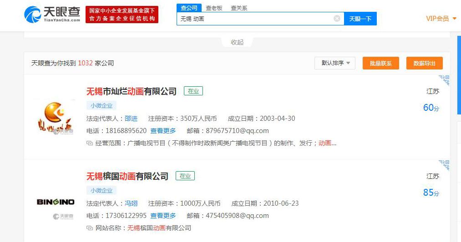Click the 在业 status tag of 灿烂动画
461x242 pixels.
(193, 91)
